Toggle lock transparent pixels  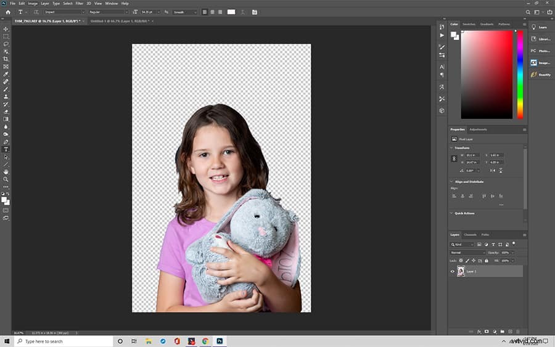(461, 261)
